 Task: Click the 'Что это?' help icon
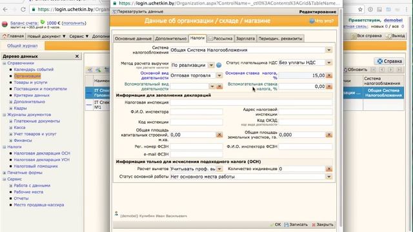312,21
